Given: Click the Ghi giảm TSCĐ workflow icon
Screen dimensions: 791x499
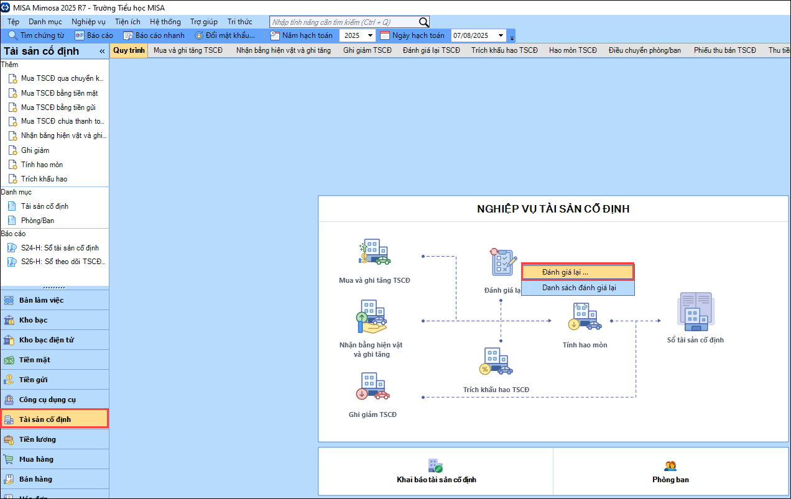Looking at the screenshot, I should pyautogui.click(x=372, y=387).
